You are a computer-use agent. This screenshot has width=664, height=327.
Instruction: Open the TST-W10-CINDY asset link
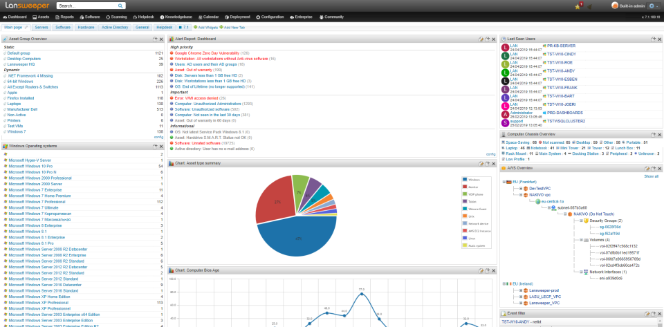click(561, 54)
